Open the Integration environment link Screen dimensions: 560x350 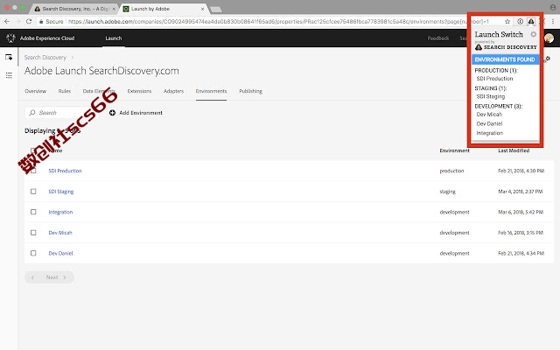60,212
